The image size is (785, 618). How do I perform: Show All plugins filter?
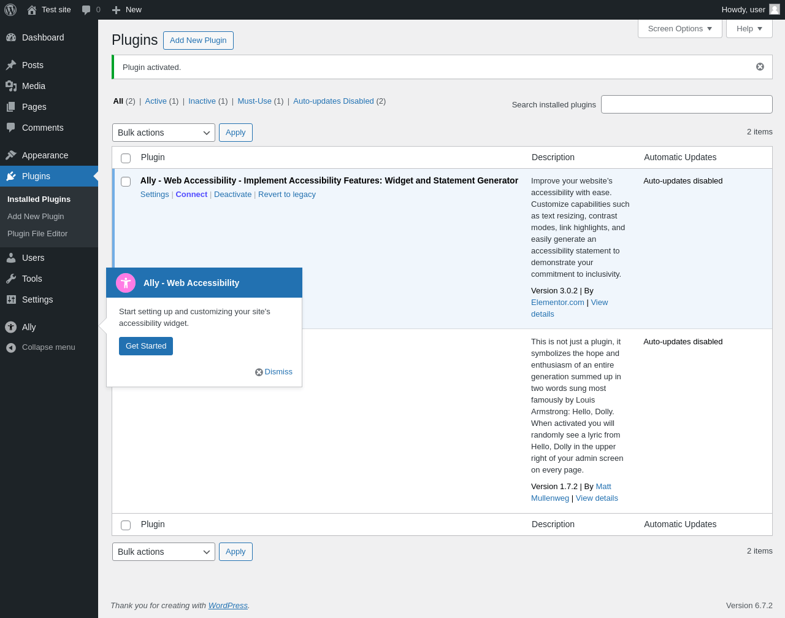coord(118,101)
